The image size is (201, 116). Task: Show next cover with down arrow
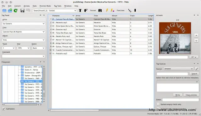tap(196, 41)
